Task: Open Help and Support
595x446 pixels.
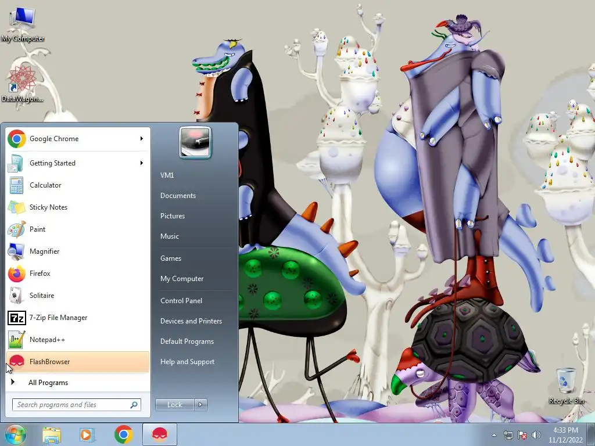Action: tap(187, 362)
